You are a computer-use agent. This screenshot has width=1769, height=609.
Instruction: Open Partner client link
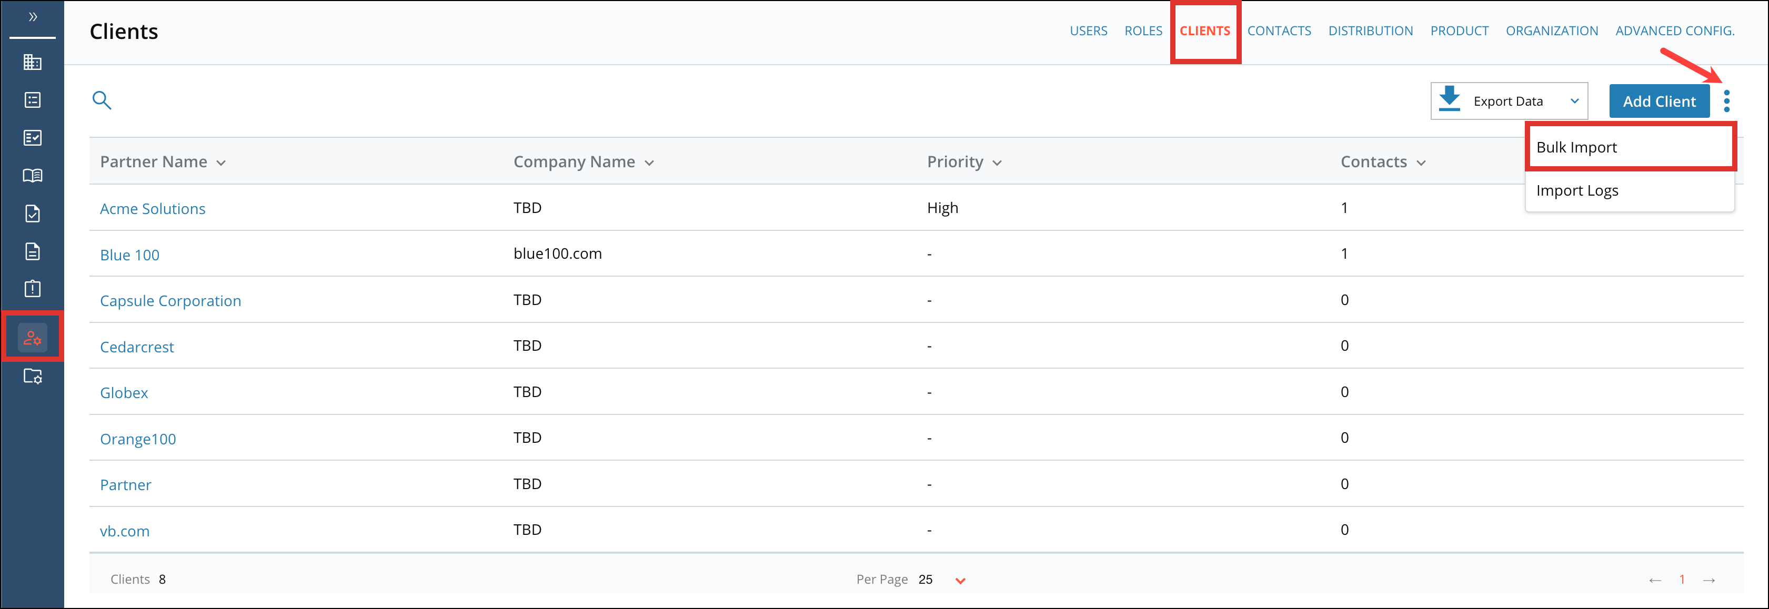(126, 485)
